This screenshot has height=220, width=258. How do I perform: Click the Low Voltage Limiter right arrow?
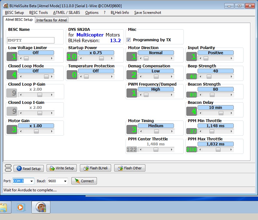(x=52, y=59)
